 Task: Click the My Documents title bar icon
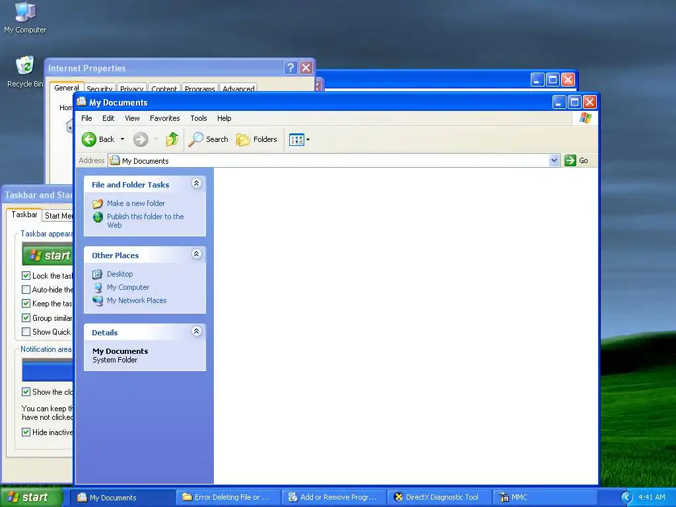[x=81, y=102]
